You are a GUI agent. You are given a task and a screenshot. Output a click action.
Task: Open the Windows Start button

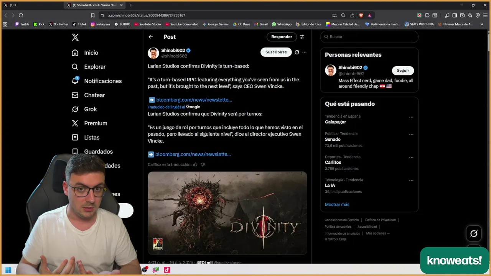coord(8,270)
